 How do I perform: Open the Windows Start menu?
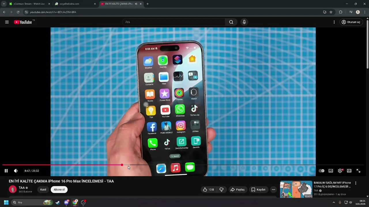click(6, 202)
